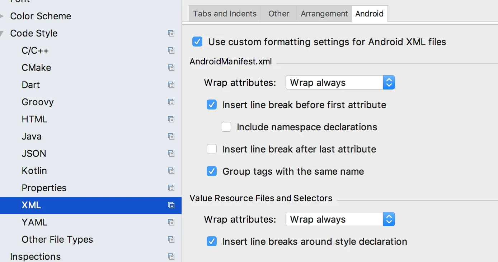498x262 pixels.
Task: Uncheck Group tags with the same name
Action: pos(212,171)
